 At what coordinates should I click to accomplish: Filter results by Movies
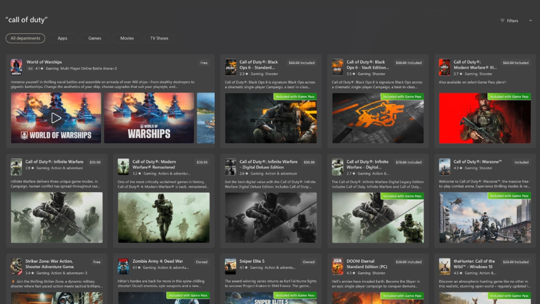127,38
